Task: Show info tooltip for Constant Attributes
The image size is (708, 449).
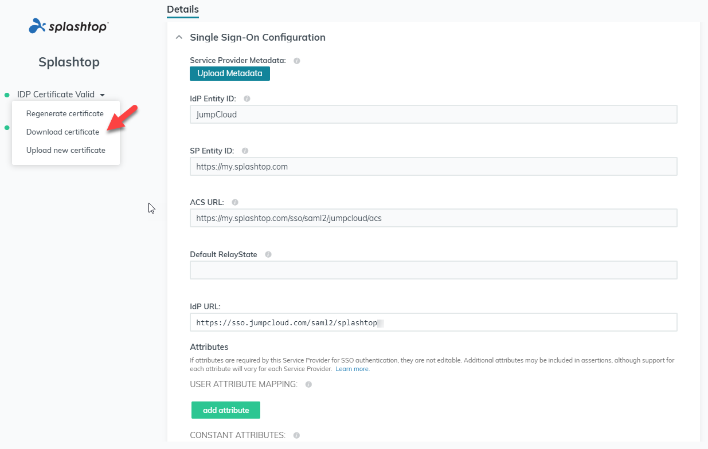Action: click(296, 435)
